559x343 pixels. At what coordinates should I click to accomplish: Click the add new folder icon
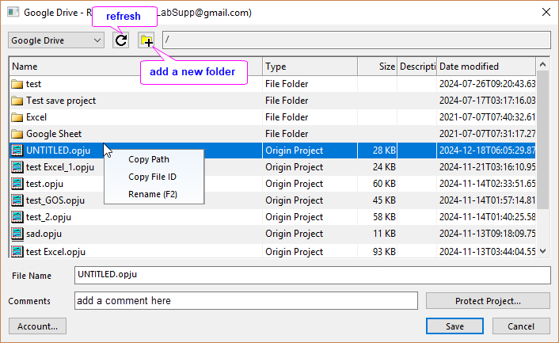point(146,40)
